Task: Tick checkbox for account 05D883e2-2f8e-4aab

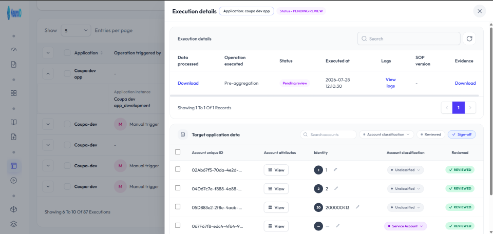Action: point(178,207)
